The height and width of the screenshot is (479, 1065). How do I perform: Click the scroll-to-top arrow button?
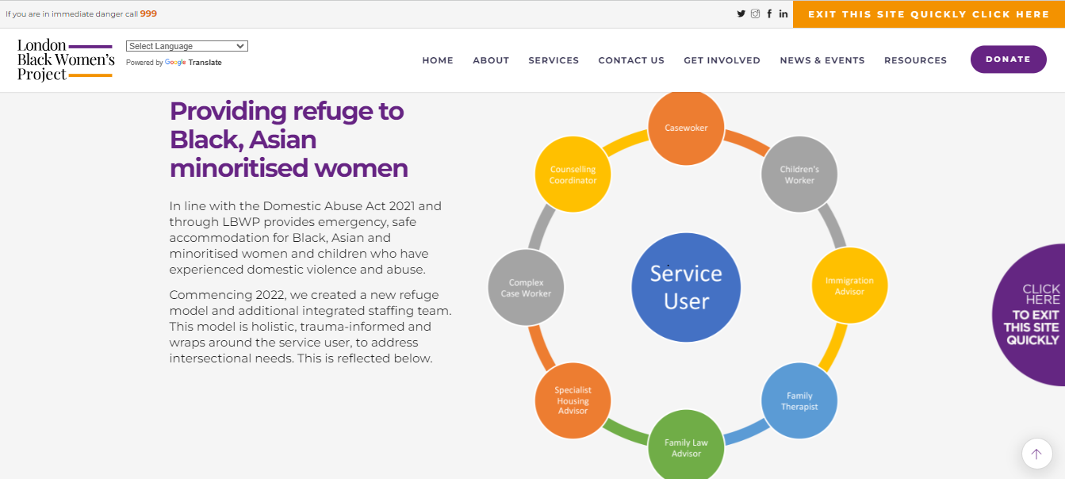pyautogui.click(x=1036, y=454)
